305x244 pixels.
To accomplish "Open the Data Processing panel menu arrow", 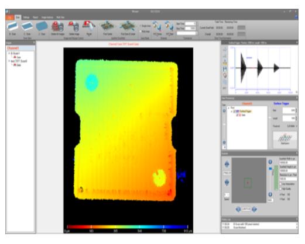I will tap(297, 98).
